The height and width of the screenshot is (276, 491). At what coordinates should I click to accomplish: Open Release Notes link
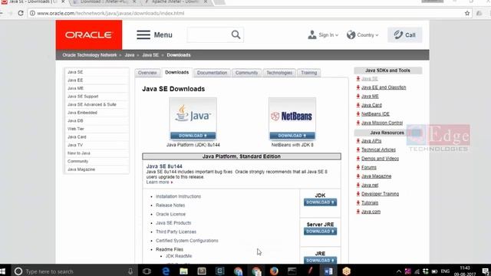[x=170, y=205]
